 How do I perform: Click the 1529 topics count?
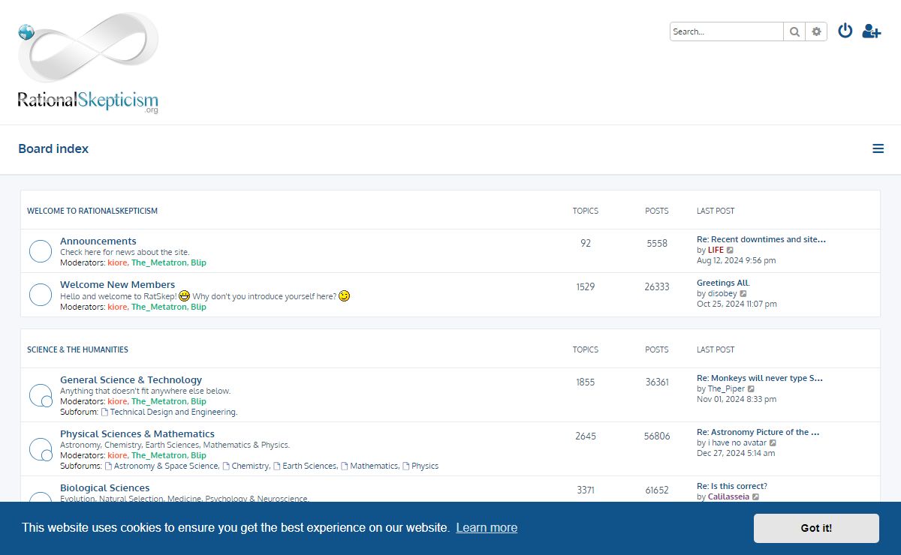tap(586, 286)
